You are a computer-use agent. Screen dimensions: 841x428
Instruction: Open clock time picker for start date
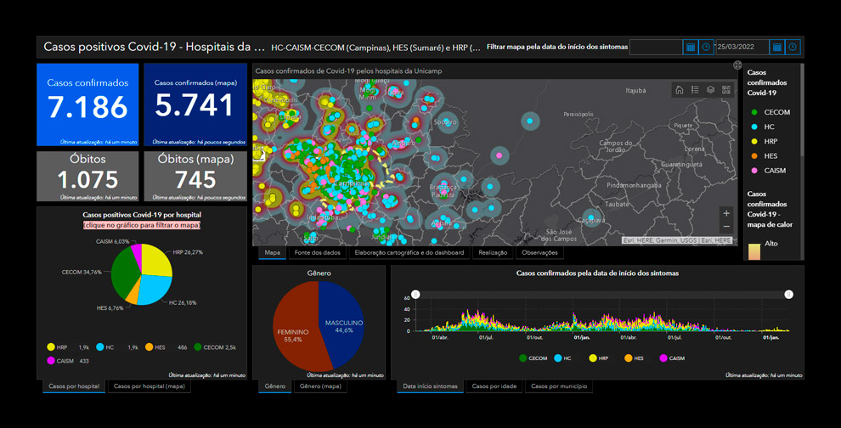pyautogui.click(x=706, y=48)
